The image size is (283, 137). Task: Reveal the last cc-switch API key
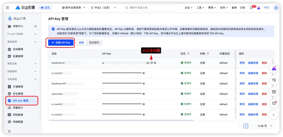tap(144, 115)
